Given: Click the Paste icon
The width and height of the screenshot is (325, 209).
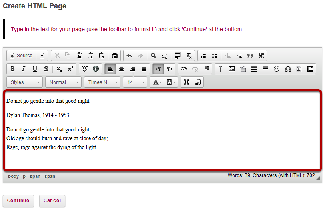Looking at the screenshot, I should point(79,56).
